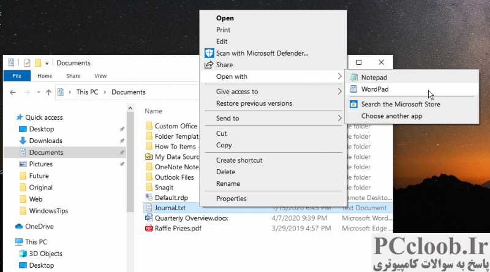Click Create shortcut
Image resolution: width=490 pixels, height=272 pixels.
click(239, 160)
